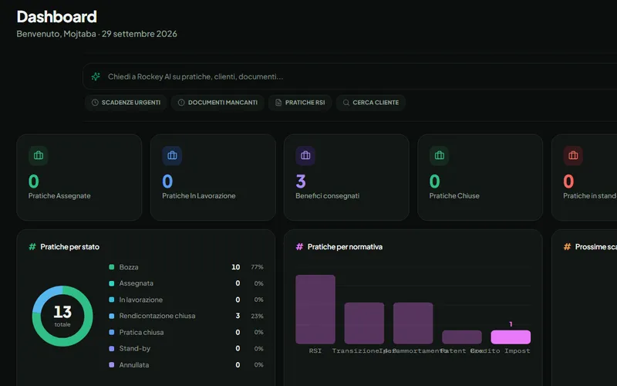The image size is (617, 386).
Task: Select the In lavorazione status row label
Action: pos(141,300)
